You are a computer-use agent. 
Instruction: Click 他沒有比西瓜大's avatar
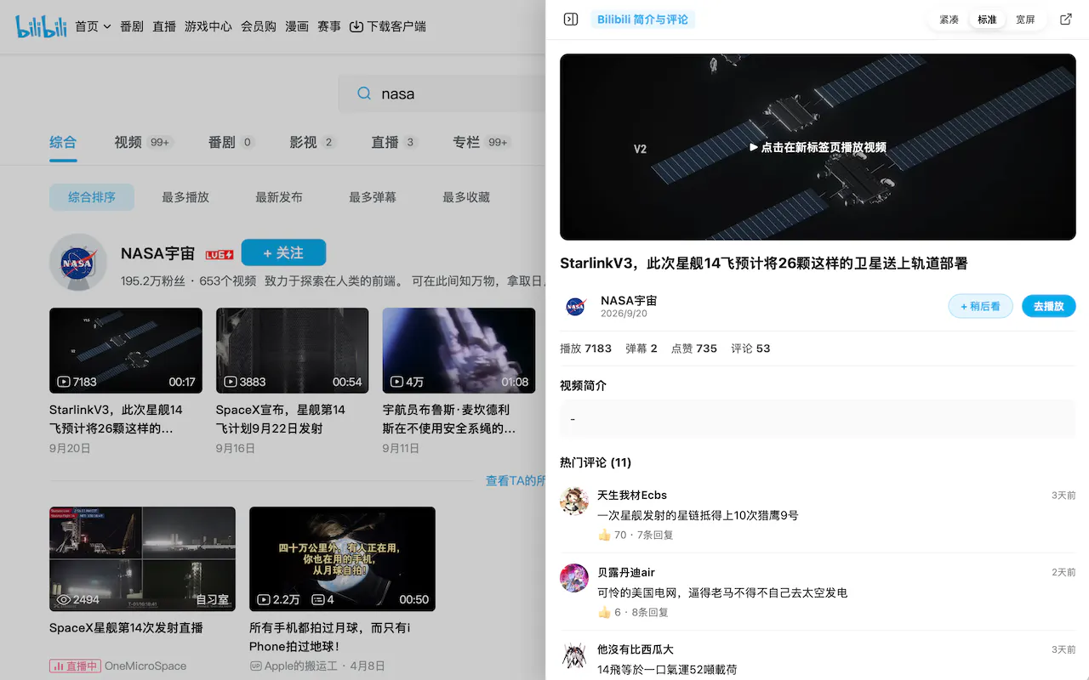[x=574, y=655]
